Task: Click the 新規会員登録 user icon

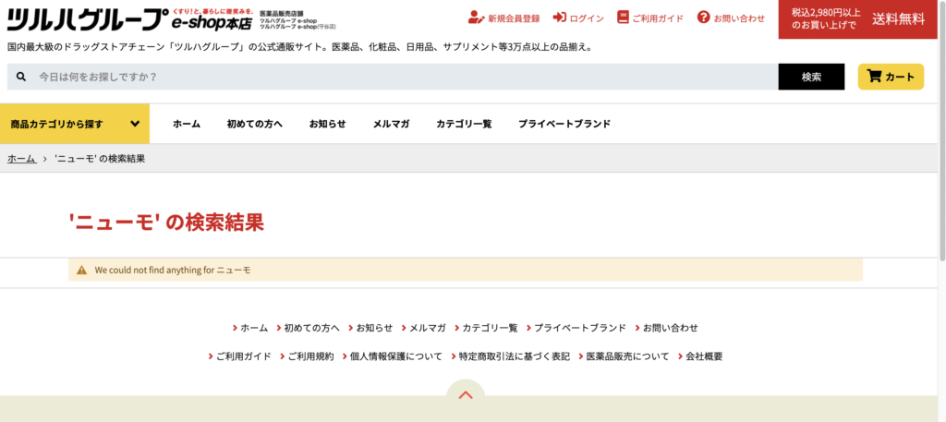Action: 476,18
